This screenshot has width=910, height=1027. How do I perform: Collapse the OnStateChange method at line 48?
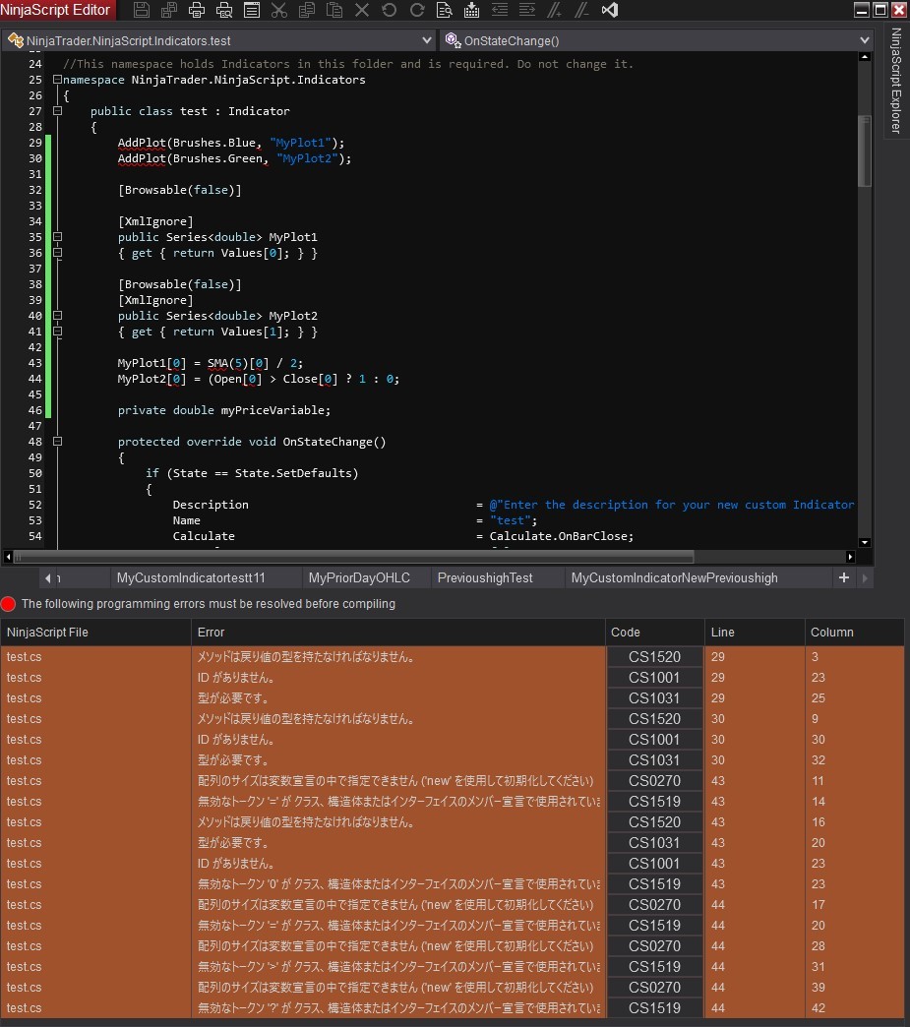(57, 442)
